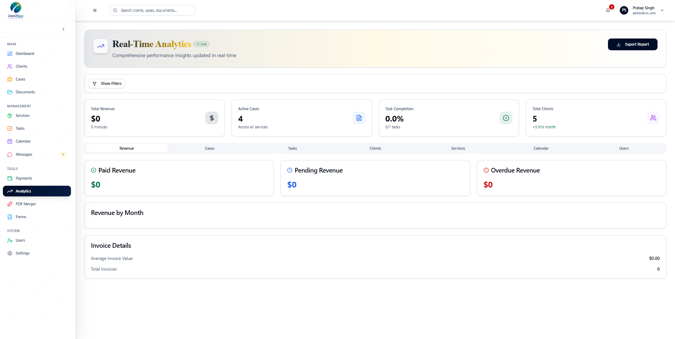
Task: Click the Export Report button
Action: [x=633, y=44]
